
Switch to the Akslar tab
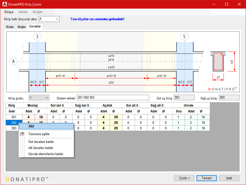[x=10, y=27]
